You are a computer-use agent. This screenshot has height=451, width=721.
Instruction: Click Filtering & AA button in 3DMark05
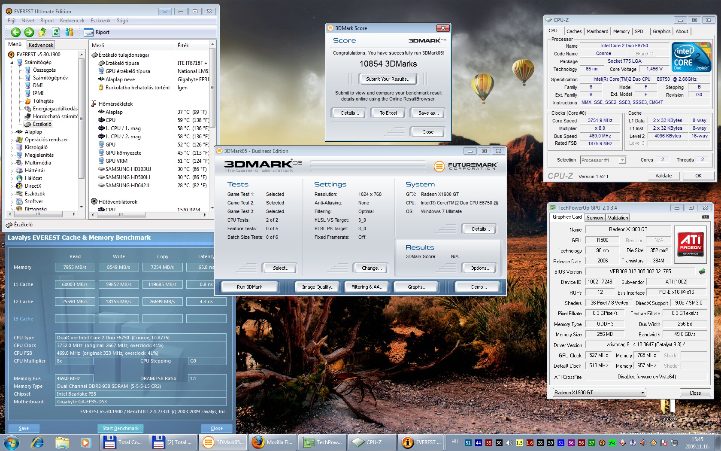coord(367,287)
